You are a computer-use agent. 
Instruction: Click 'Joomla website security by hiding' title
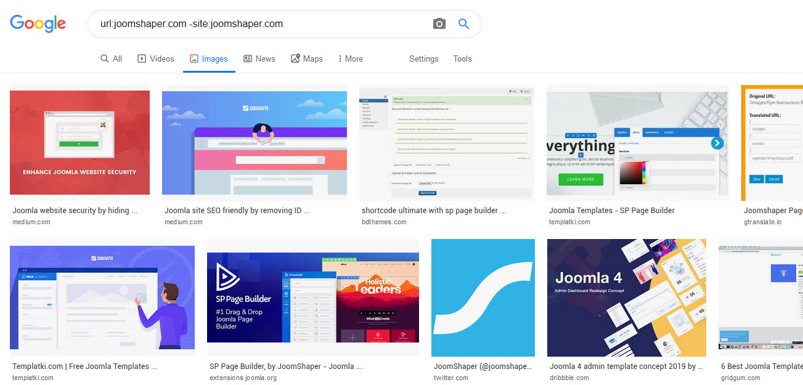point(75,210)
